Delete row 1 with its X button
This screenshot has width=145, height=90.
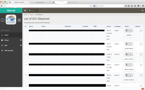click(141, 31)
